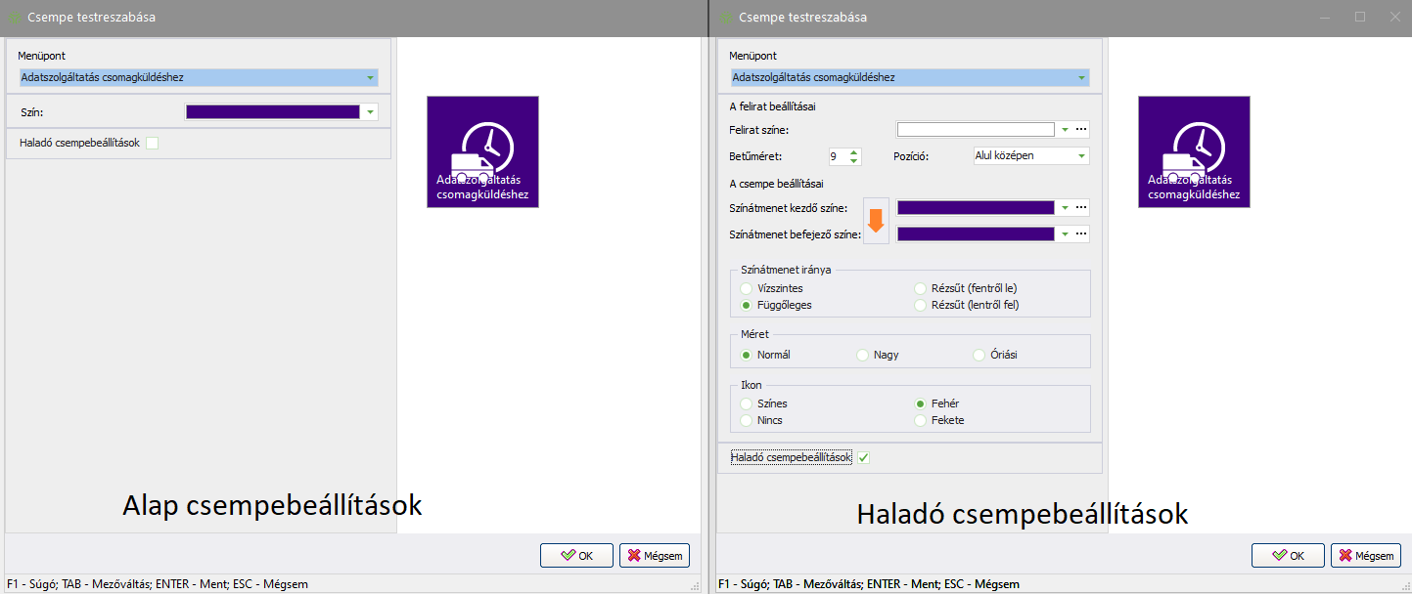
Task: Click app icon in left title bar
Action: pos(15,18)
